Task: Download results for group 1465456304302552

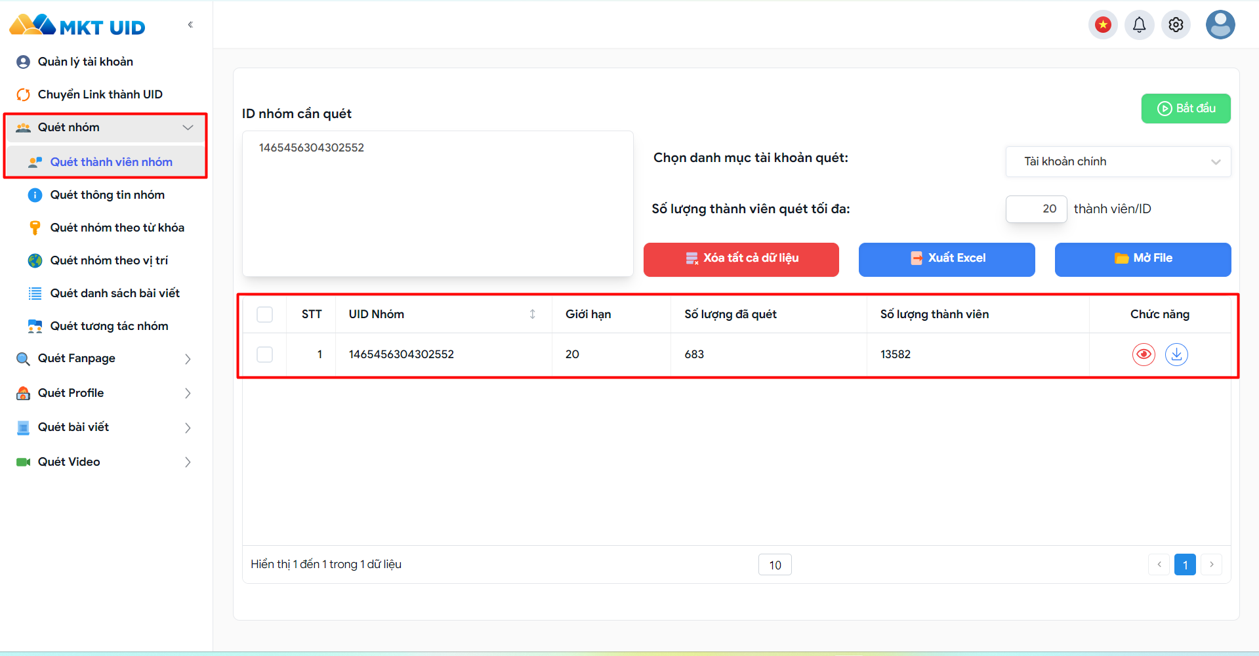Action: [x=1176, y=354]
